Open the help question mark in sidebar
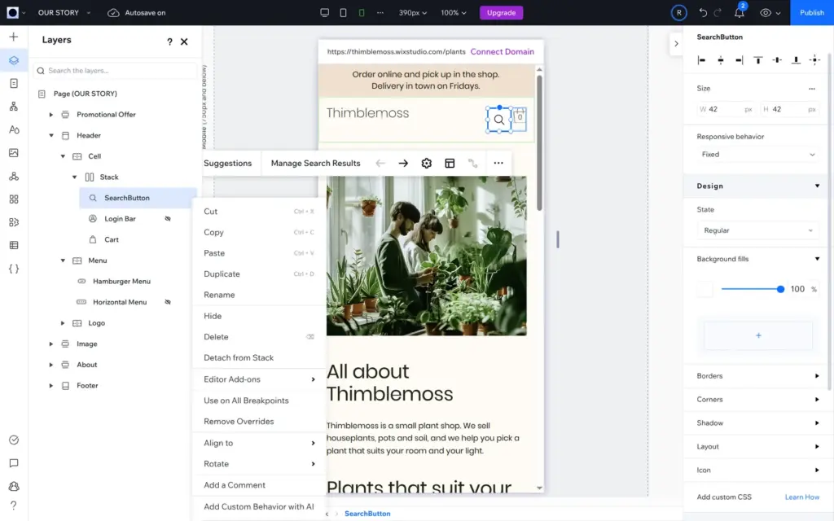The height and width of the screenshot is (521, 834). click(14, 505)
